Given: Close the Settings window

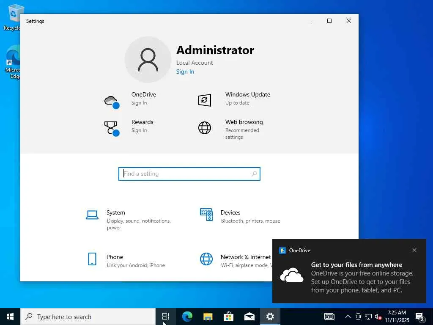Looking at the screenshot, I should click(x=349, y=21).
